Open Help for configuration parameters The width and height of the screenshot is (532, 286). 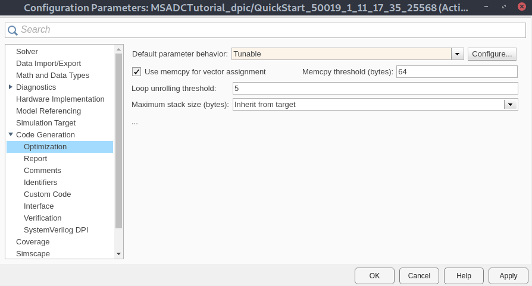click(x=464, y=276)
